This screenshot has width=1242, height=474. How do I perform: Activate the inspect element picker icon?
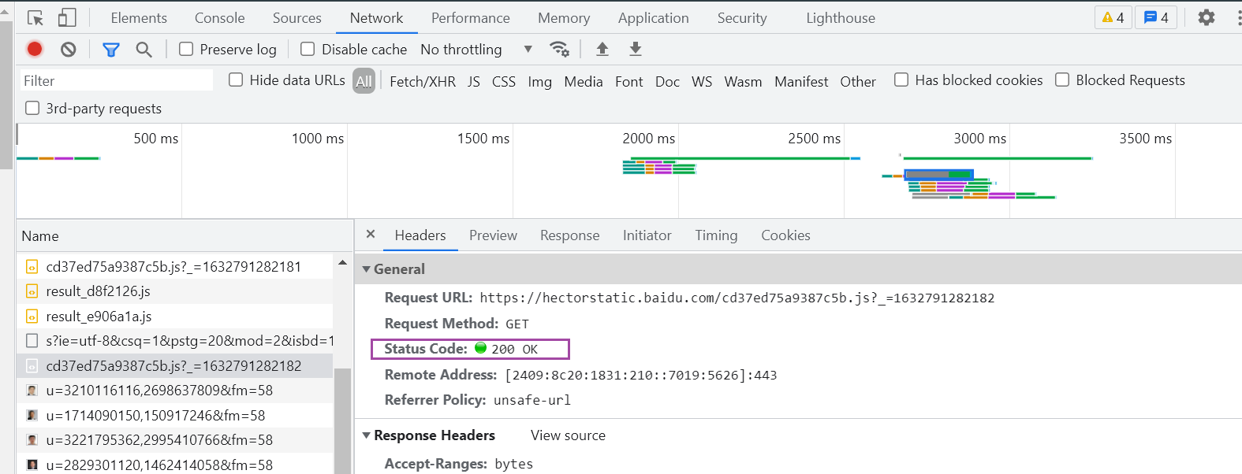35,17
